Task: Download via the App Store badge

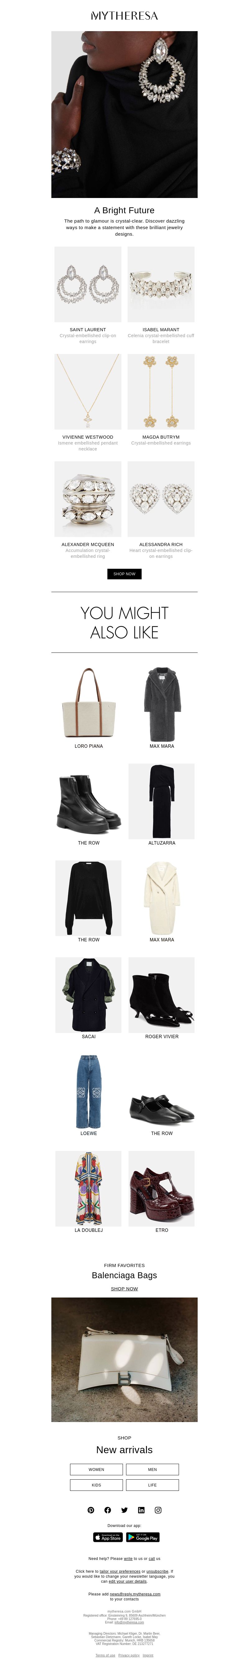Action: pos(107,1537)
